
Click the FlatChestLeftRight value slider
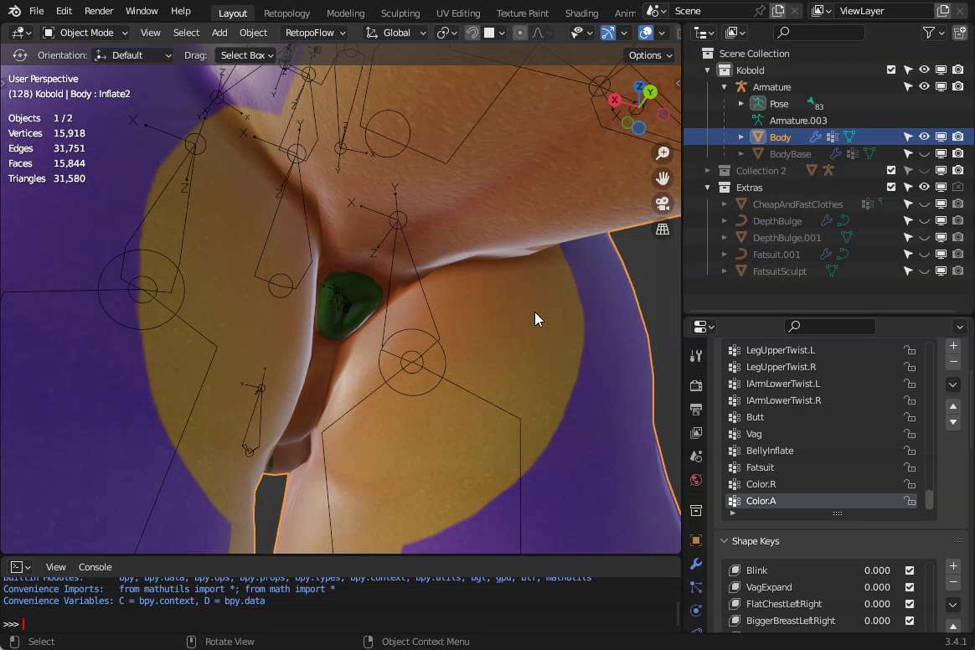[x=877, y=604]
